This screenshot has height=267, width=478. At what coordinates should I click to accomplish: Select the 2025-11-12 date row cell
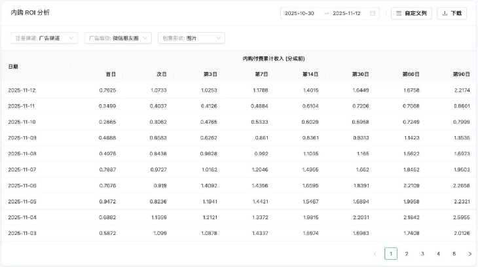[x=22, y=90]
